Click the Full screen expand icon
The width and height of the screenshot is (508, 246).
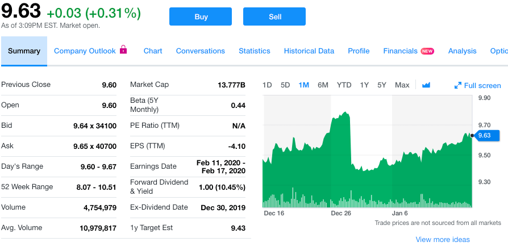coord(458,86)
